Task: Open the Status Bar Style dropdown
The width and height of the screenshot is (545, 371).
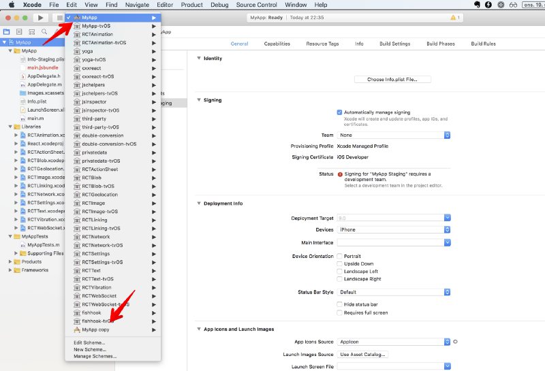Action: click(x=394, y=292)
